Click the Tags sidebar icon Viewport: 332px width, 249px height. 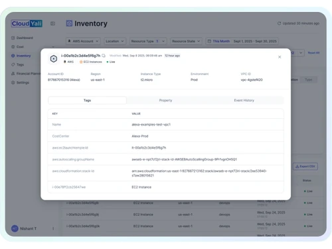coord(13,64)
